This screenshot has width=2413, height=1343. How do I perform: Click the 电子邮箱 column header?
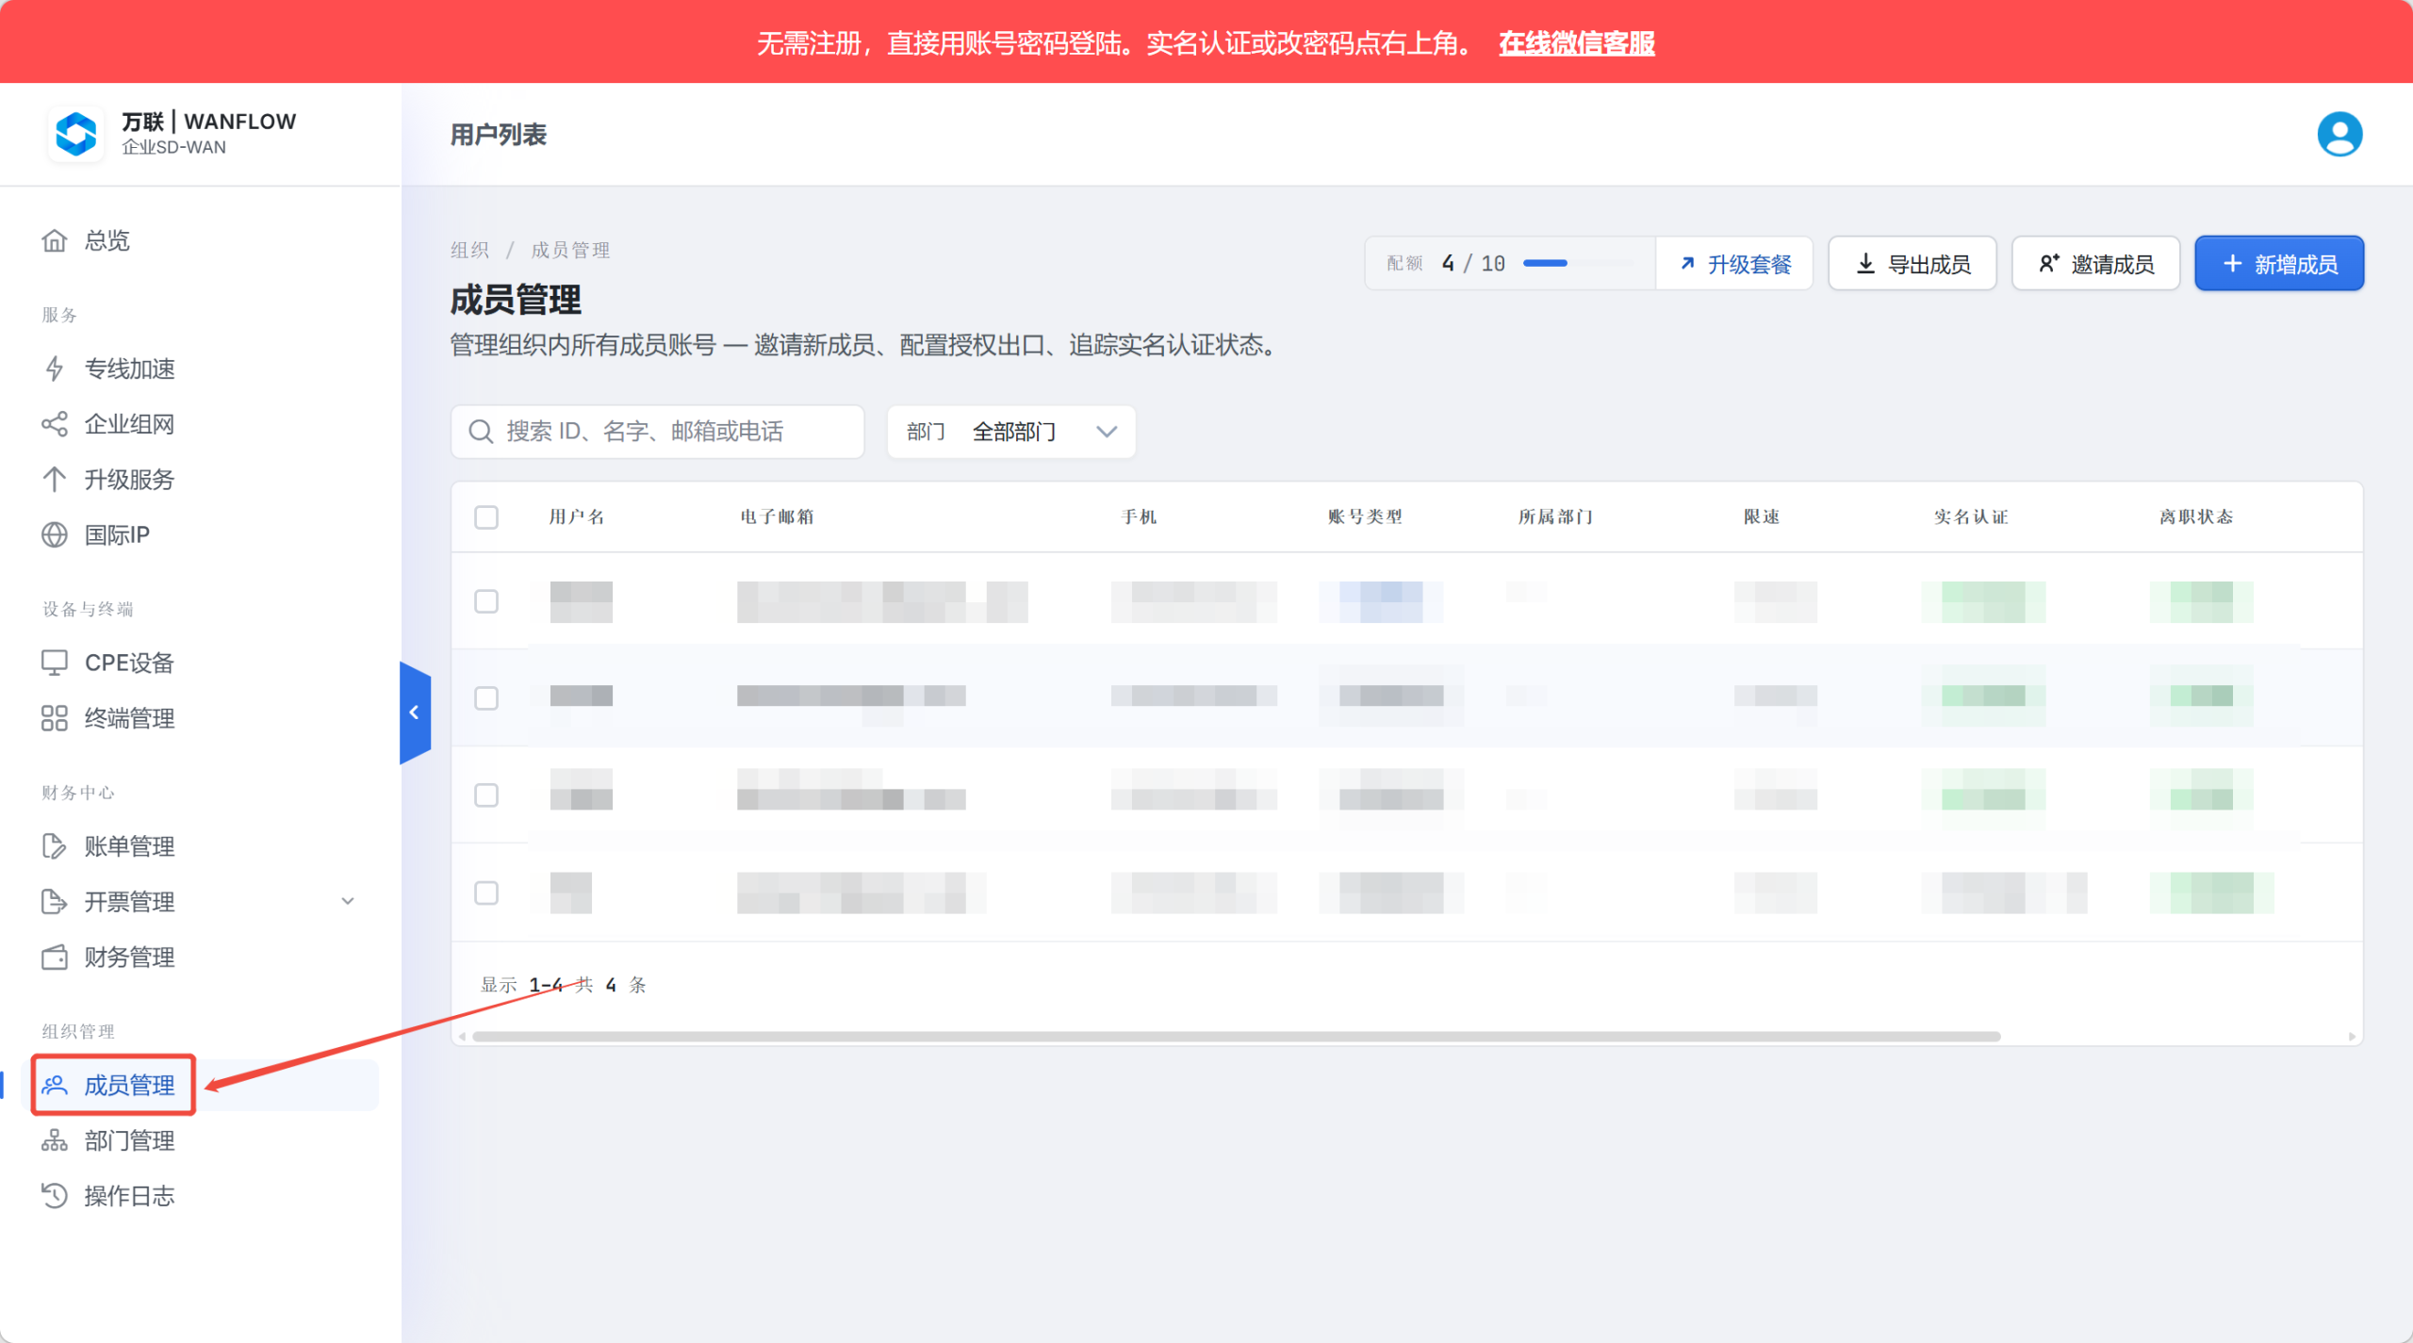click(777, 517)
